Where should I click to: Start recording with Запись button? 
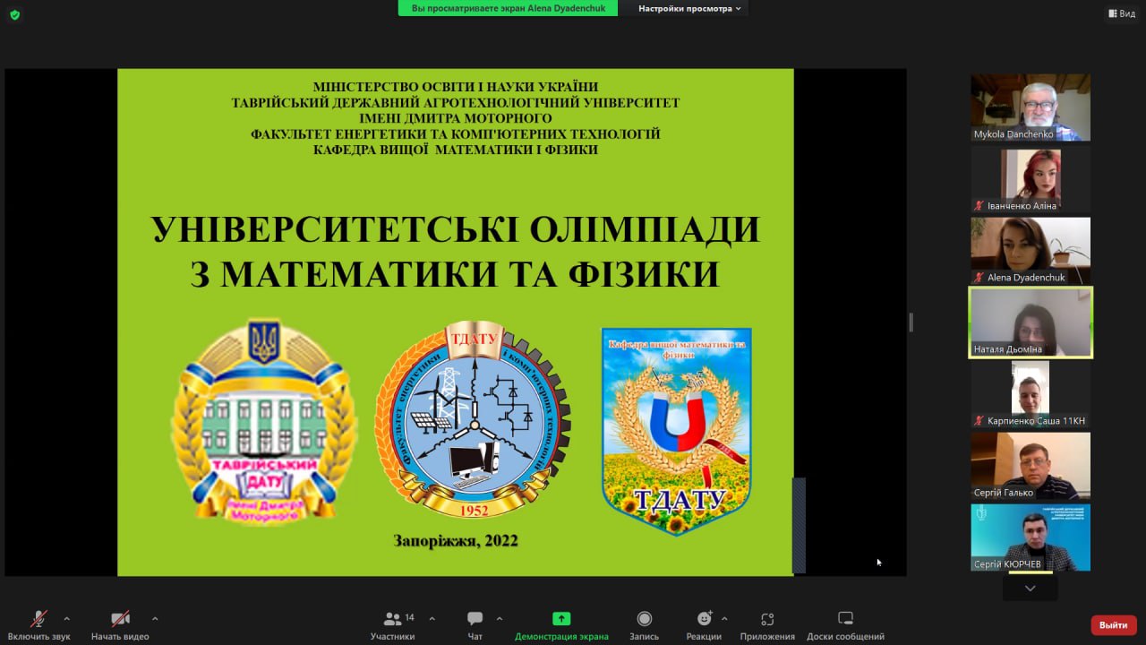point(644,624)
